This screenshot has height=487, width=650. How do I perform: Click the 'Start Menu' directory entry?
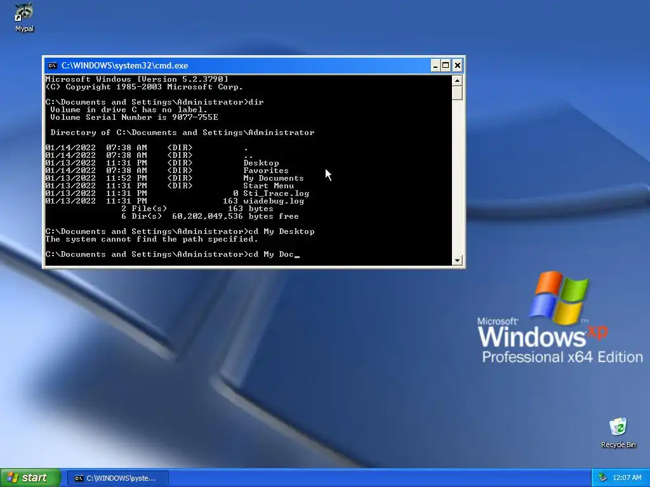pos(269,186)
